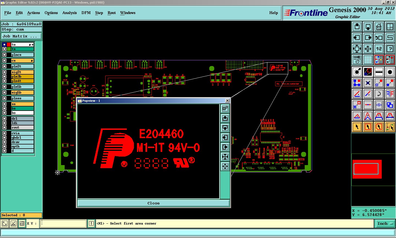396x238 pixels.
Task: Open the File menu
Action: [x=8, y=13]
